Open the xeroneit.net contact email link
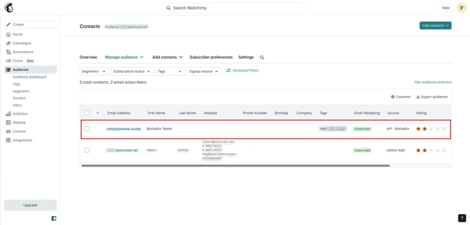The width and height of the screenshot is (470, 225). tap(122, 150)
